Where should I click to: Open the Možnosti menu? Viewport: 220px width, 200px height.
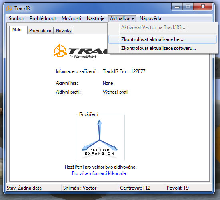point(71,18)
